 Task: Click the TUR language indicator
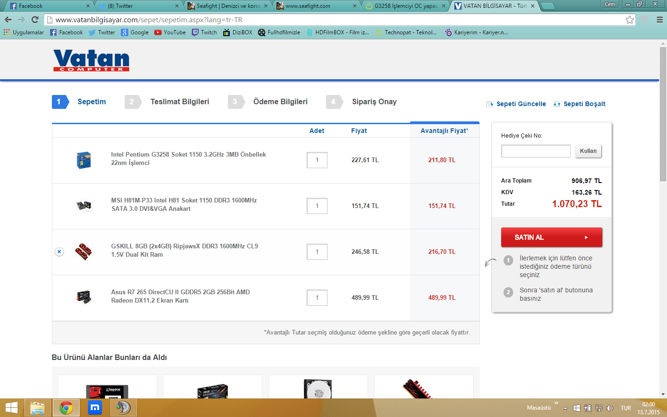626,408
